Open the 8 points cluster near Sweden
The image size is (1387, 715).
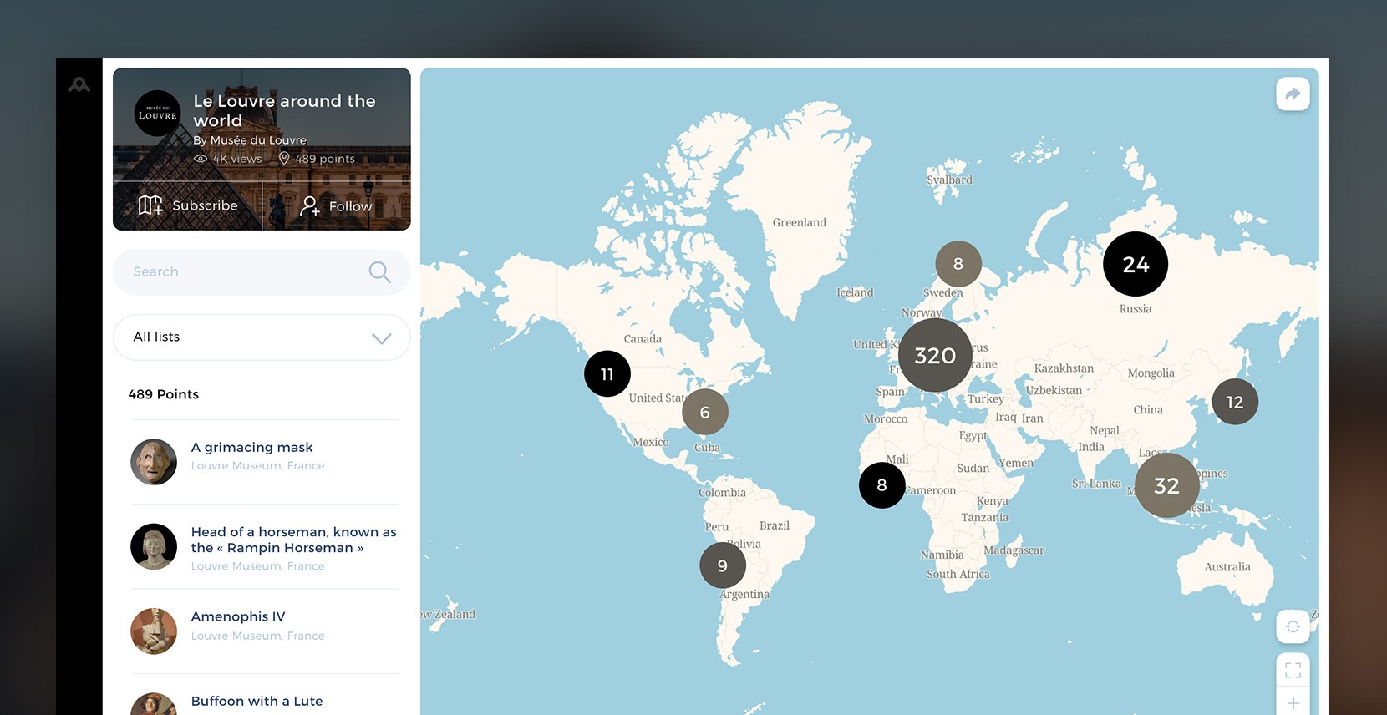pos(958,264)
